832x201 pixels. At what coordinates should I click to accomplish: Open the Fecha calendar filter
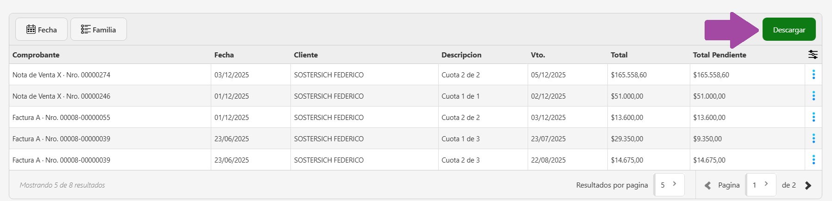(x=41, y=30)
